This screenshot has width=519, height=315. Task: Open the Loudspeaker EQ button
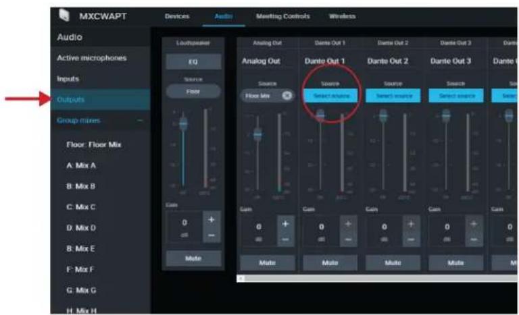click(194, 61)
